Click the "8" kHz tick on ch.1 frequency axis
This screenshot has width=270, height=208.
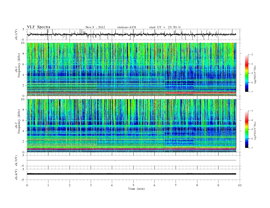24,54
